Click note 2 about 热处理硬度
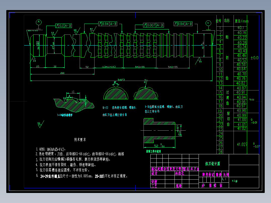The height and width of the screenshot is (203, 271). [80, 154]
